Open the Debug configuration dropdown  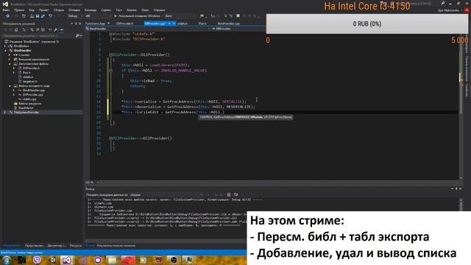point(74,16)
